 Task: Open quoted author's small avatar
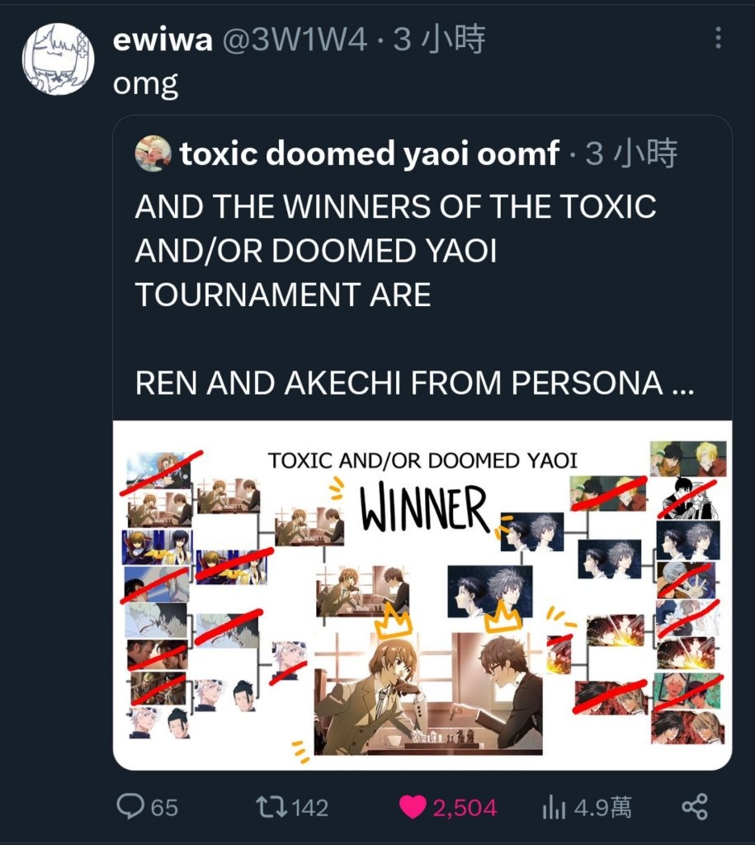click(153, 153)
